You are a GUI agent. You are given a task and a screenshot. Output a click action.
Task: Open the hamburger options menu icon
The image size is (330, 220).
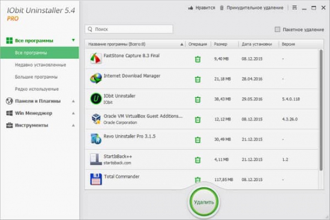click(x=295, y=8)
